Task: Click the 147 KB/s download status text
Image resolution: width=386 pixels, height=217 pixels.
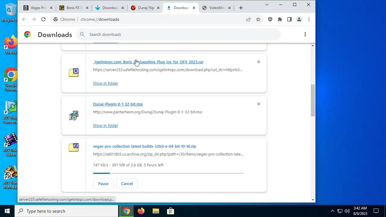Action: [128, 165]
